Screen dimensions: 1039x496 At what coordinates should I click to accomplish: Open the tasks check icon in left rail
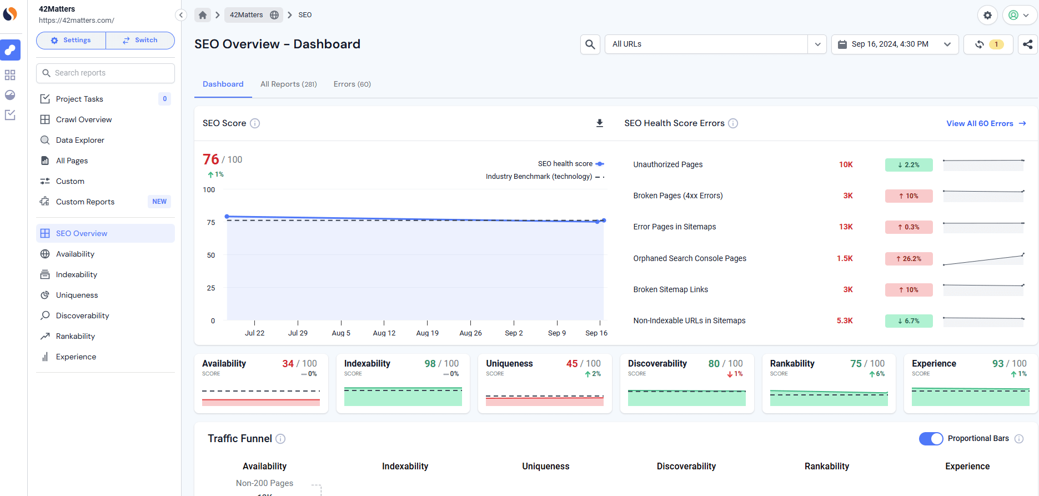(10, 115)
